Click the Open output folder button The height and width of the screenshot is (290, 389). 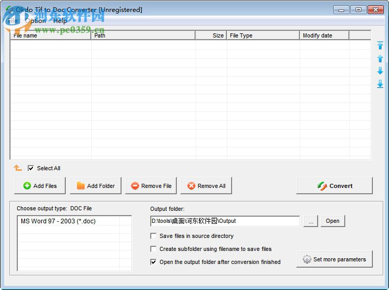point(333,221)
